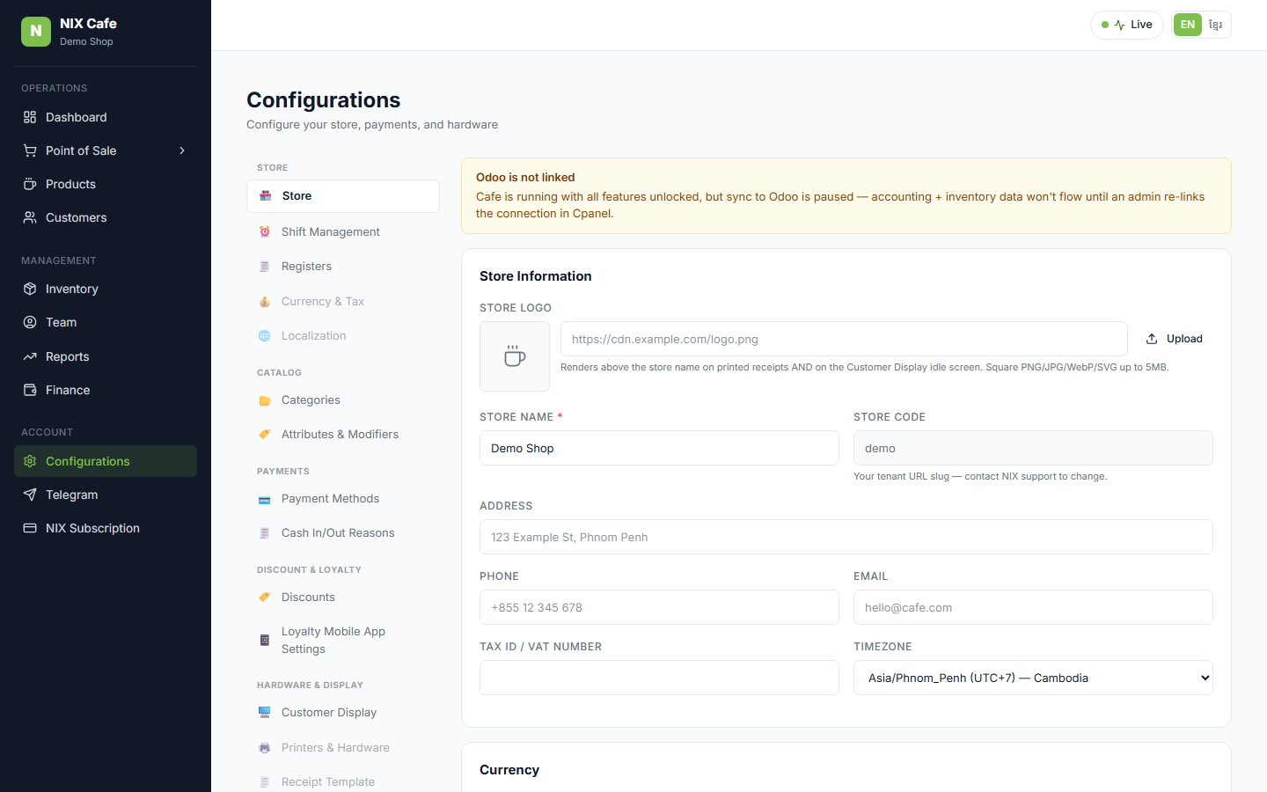Image resolution: width=1267 pixels, height=792 pixels.
Task: Click the Products cup icon
Action: (x=30, y=184)
